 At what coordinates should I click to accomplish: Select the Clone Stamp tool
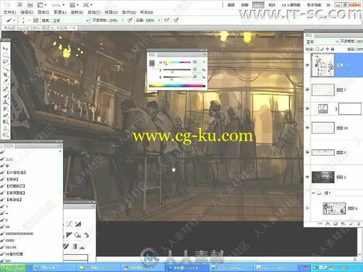5,102
